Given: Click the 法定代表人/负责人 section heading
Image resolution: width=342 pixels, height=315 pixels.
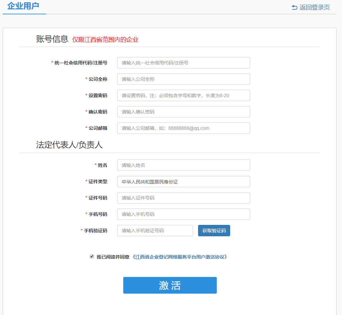Looking at the screenshot, I should pyautogui.click(x=69, y=145).
